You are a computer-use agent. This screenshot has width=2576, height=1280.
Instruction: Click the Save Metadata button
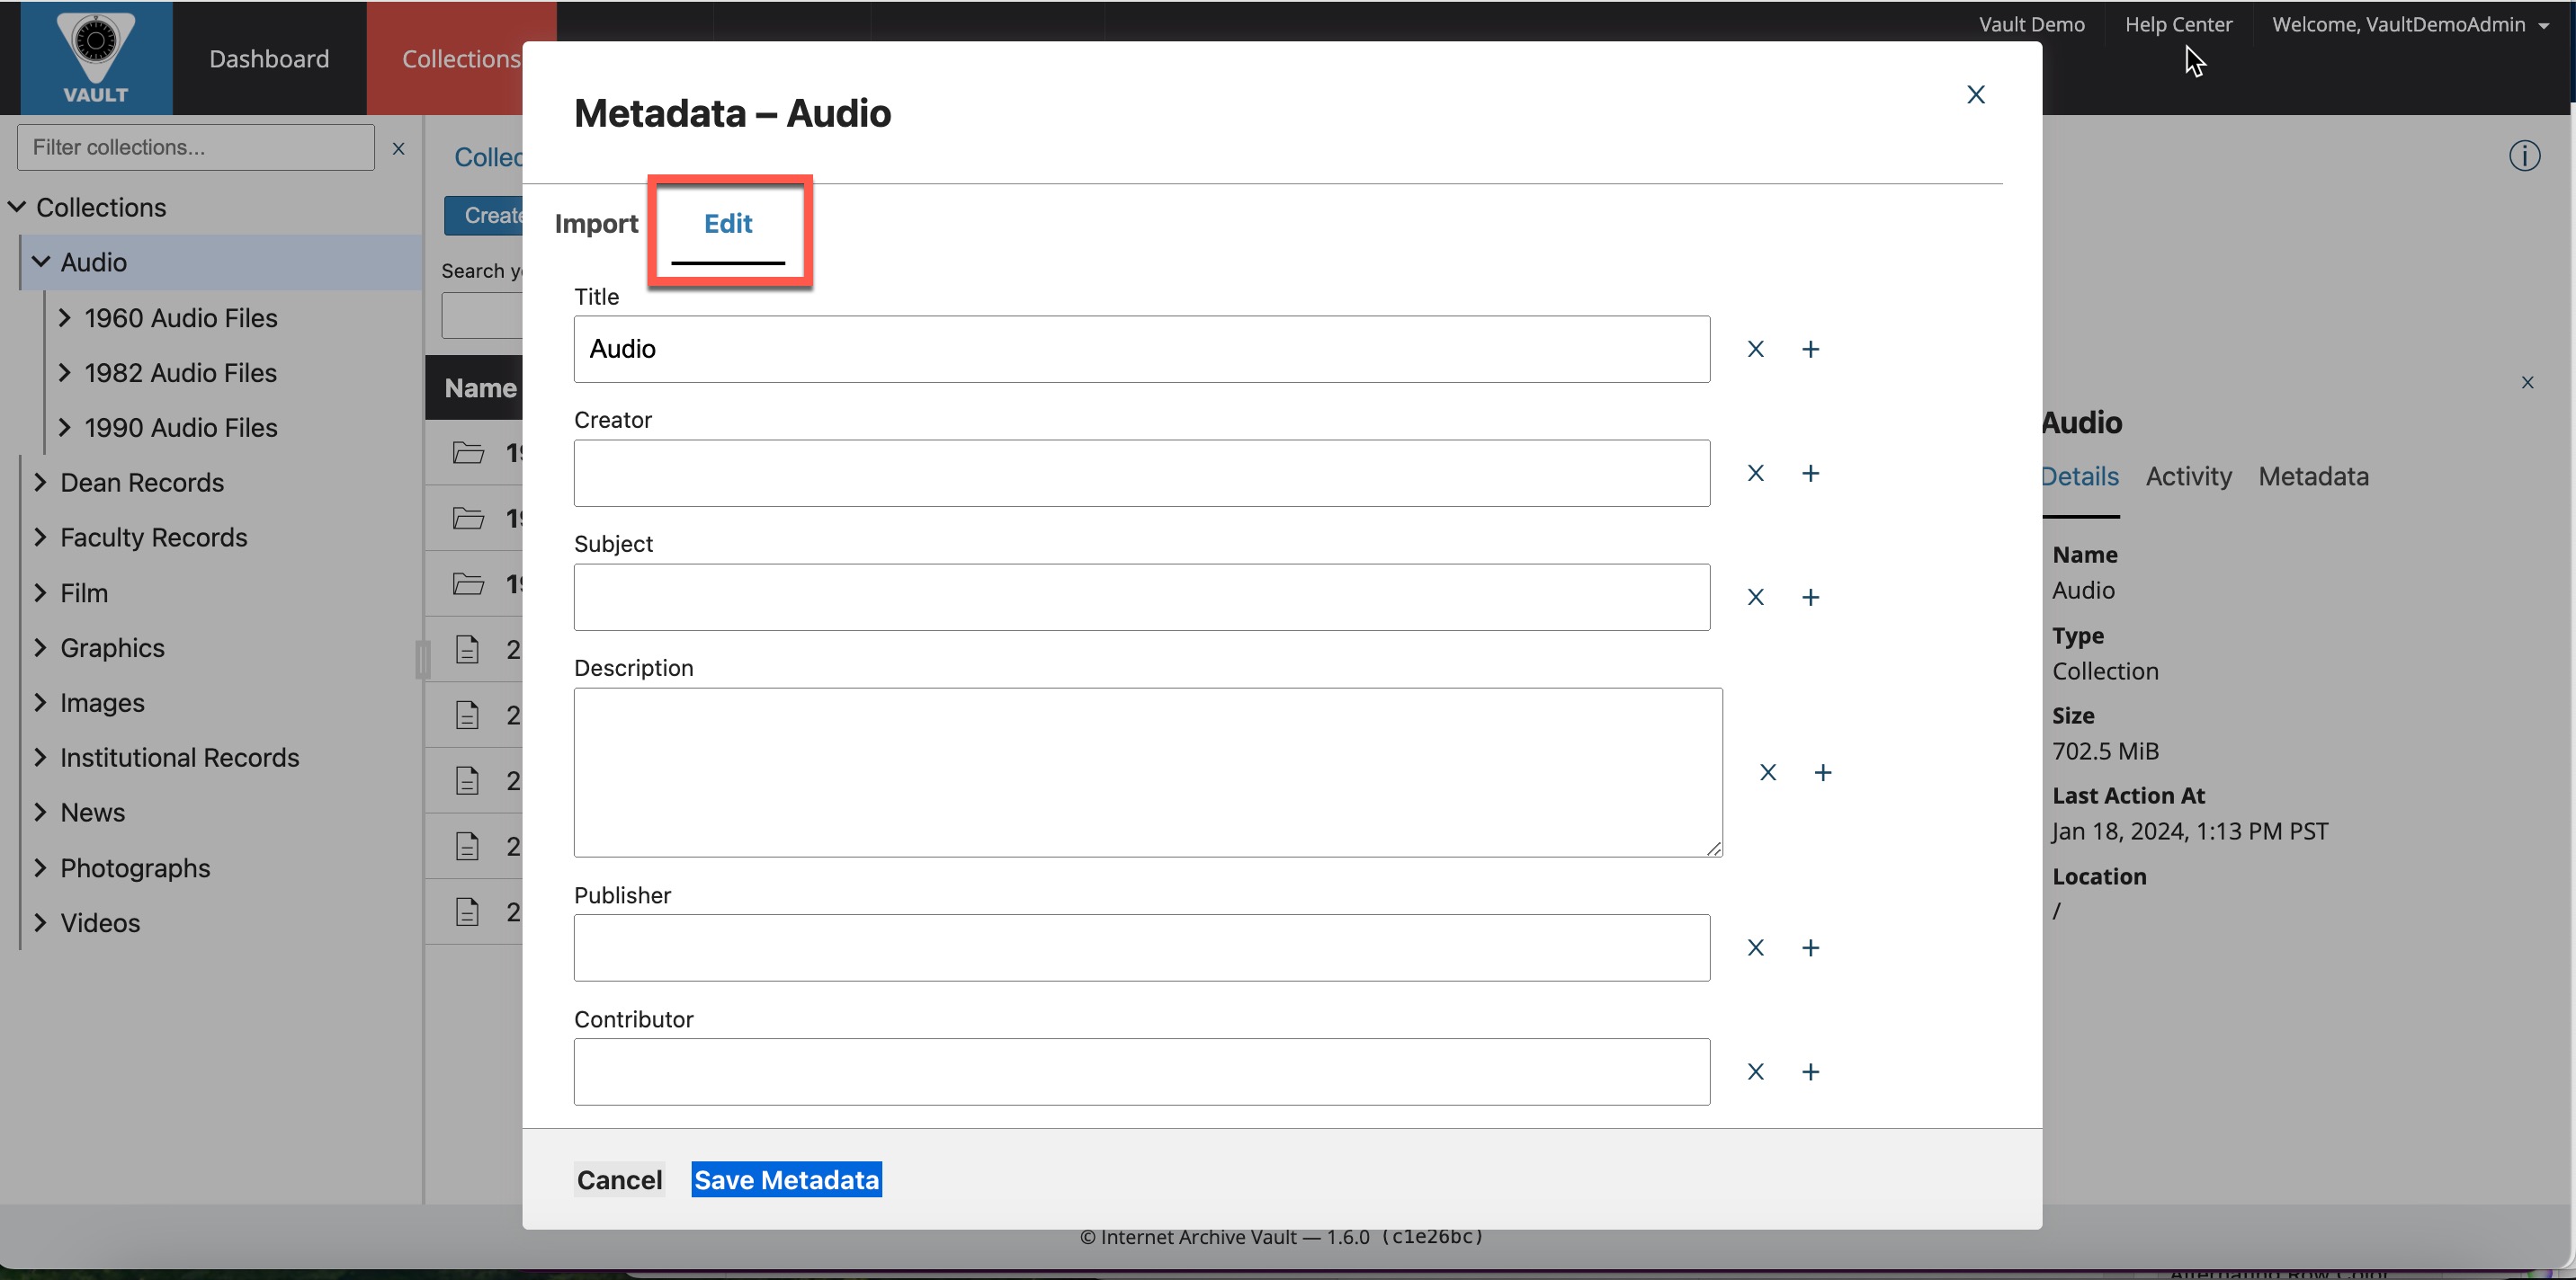coord(786,1179)
